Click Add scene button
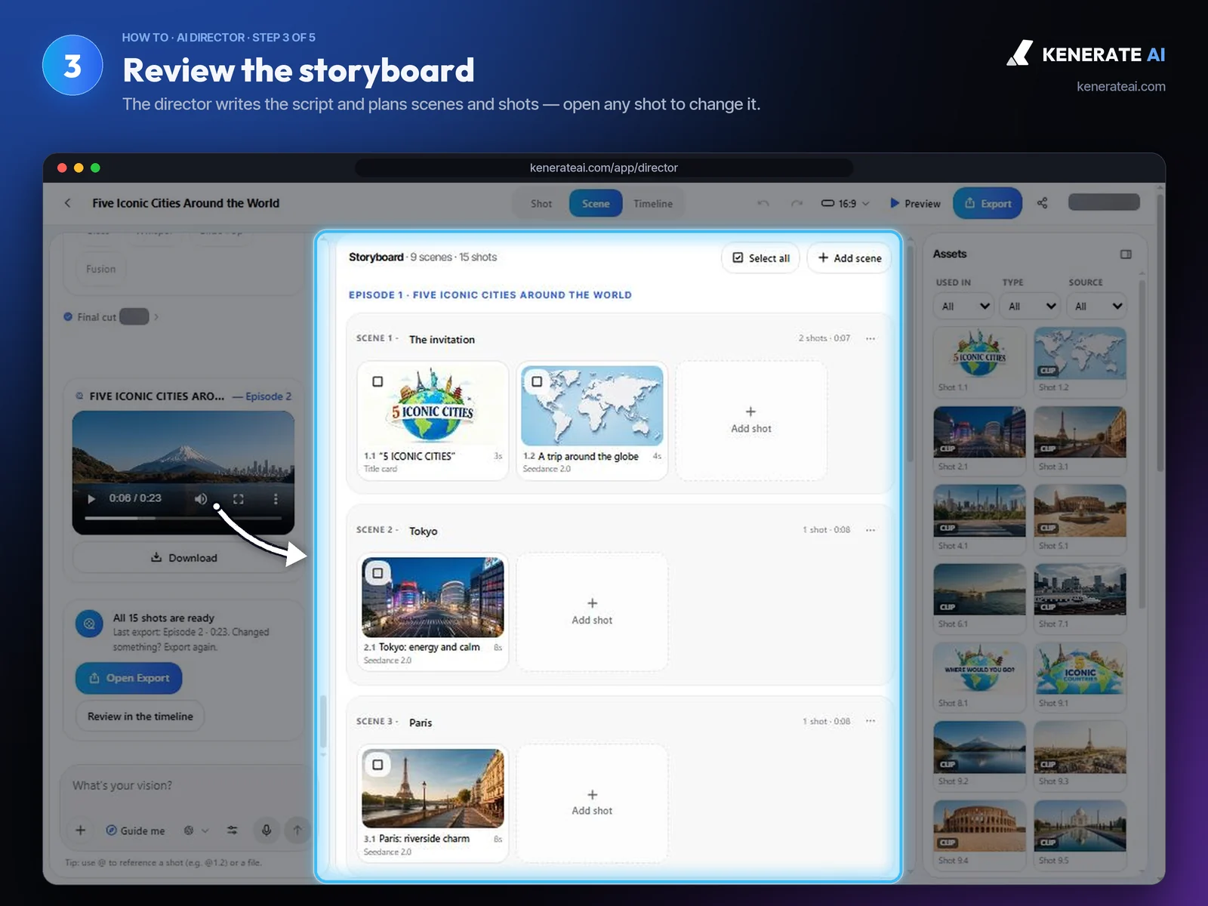Viewport: 1208px width, 906px height. tap(849, 258)
